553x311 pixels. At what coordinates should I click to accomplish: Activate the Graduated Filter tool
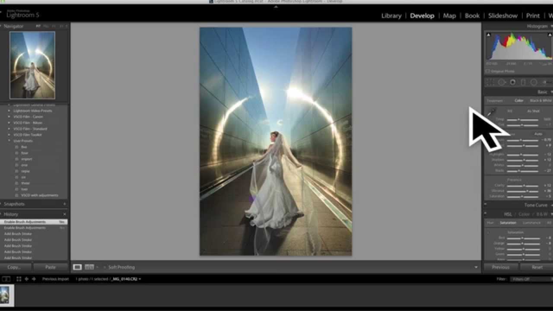pos(523,82)
